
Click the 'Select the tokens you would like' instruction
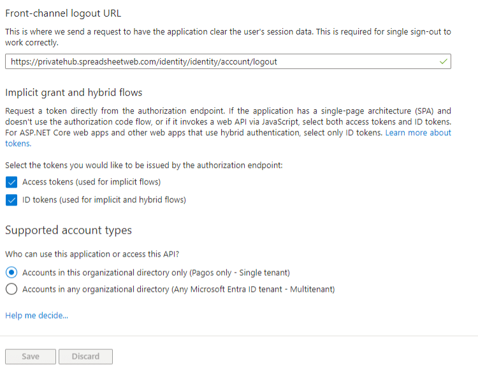[143, 165]
